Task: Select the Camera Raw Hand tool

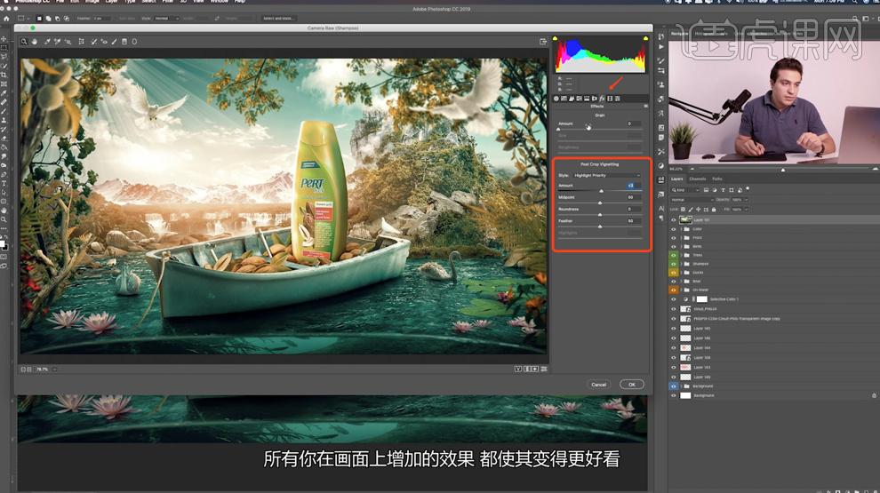Action: (x=35, y=42)
